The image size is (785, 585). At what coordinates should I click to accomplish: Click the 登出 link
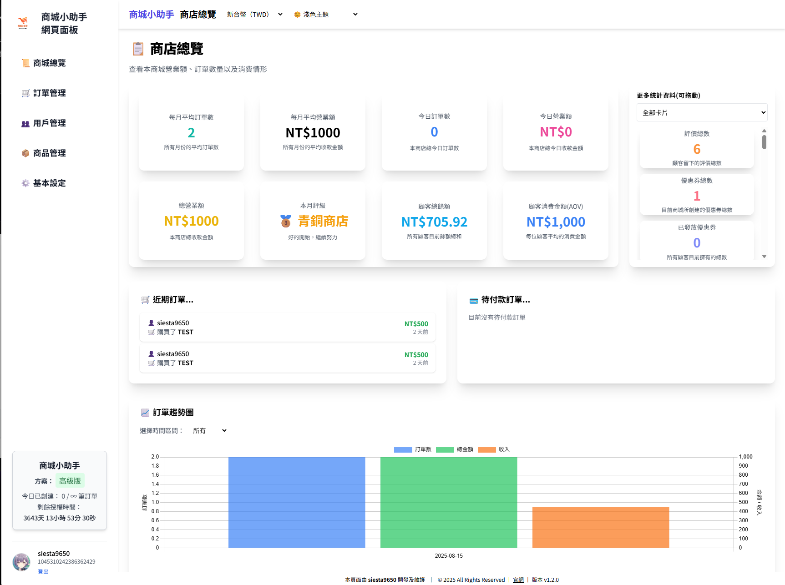(43, 571)
